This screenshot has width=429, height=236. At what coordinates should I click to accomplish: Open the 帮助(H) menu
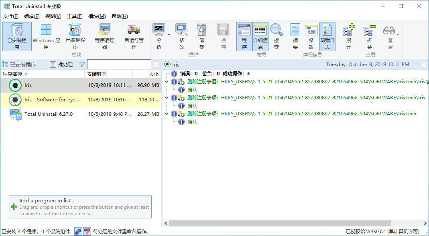point(120,16)
